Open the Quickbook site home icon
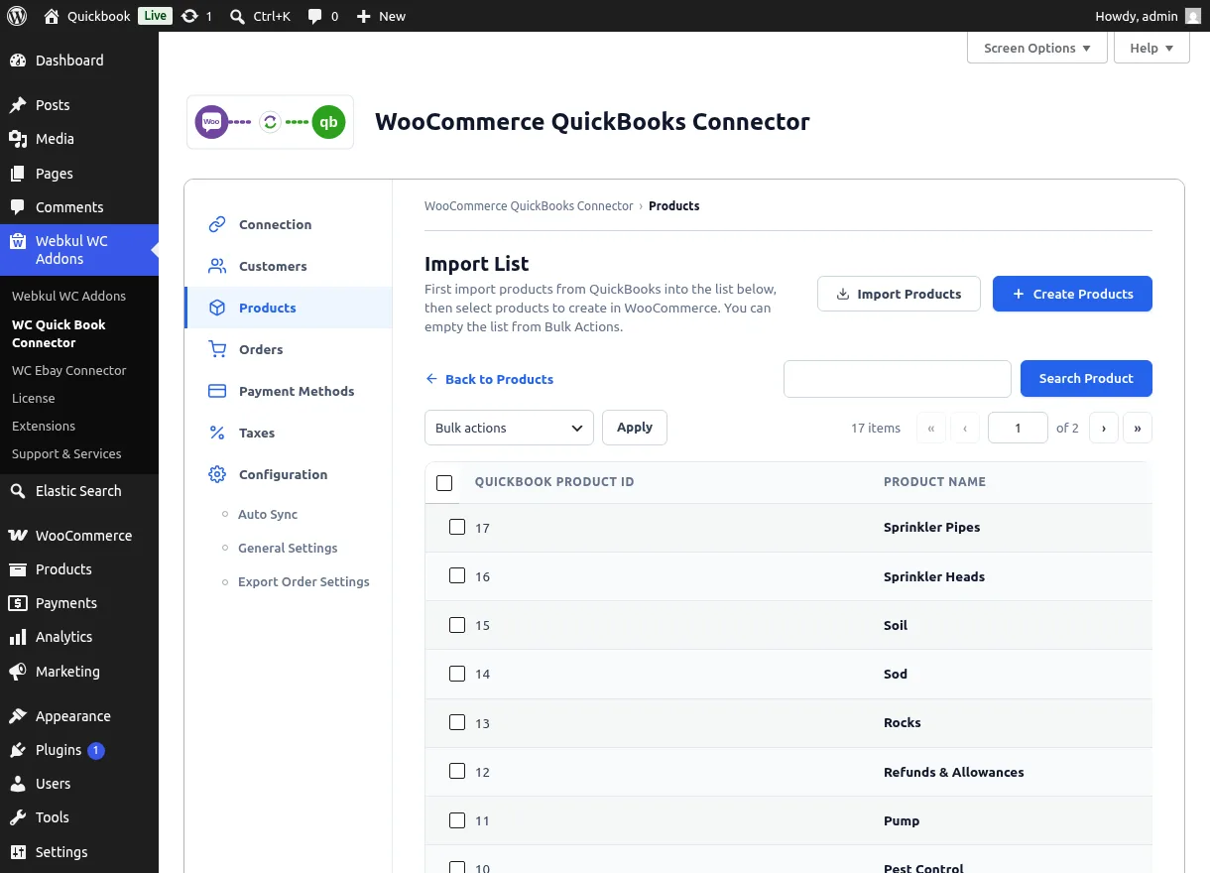Viewport: 1210px width, 873px height. click(x=52, y=16)
